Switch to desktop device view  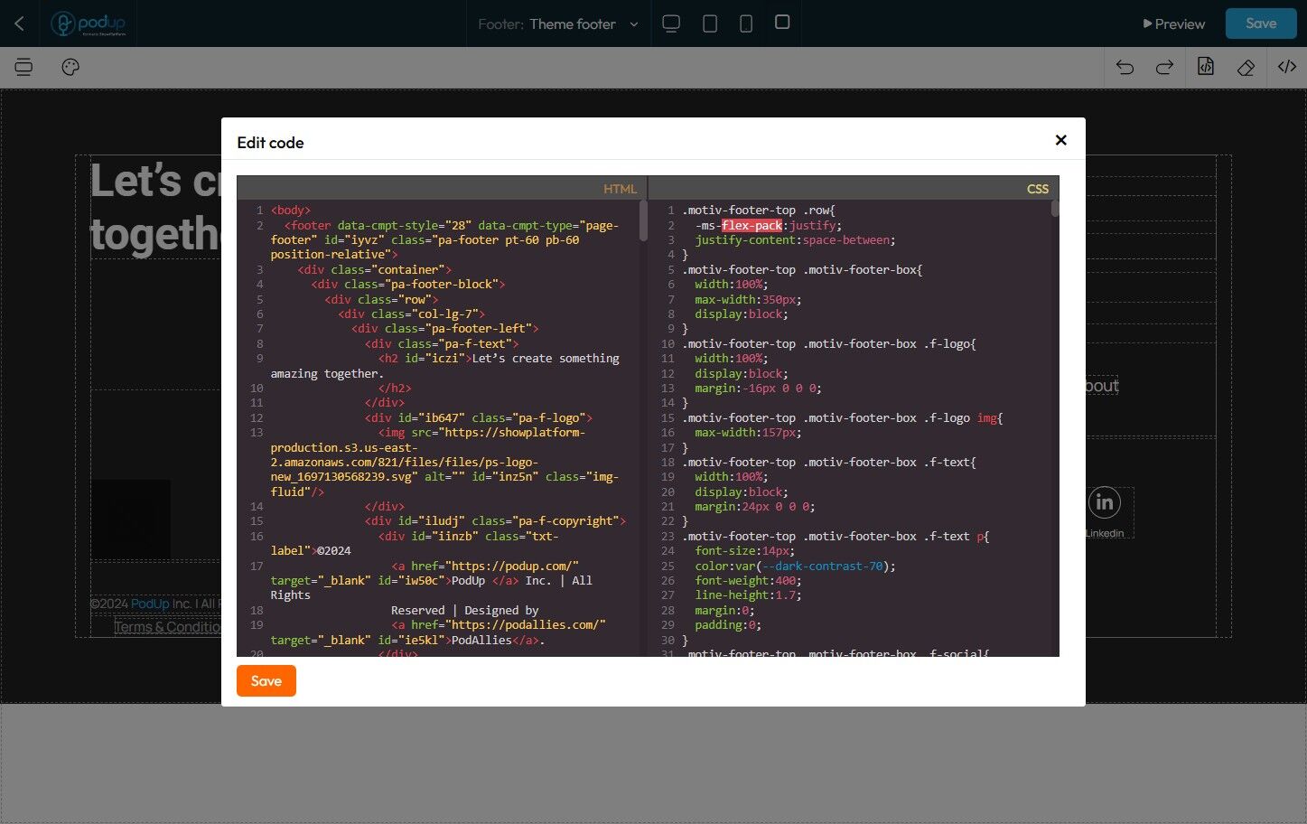pyautogui.click(x=671, y=23)
